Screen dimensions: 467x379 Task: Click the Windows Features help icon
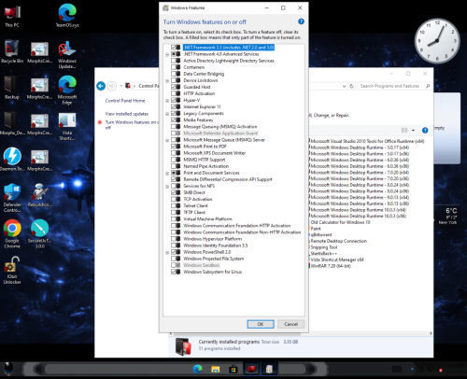pyautogui.click(x=301, y=21)
